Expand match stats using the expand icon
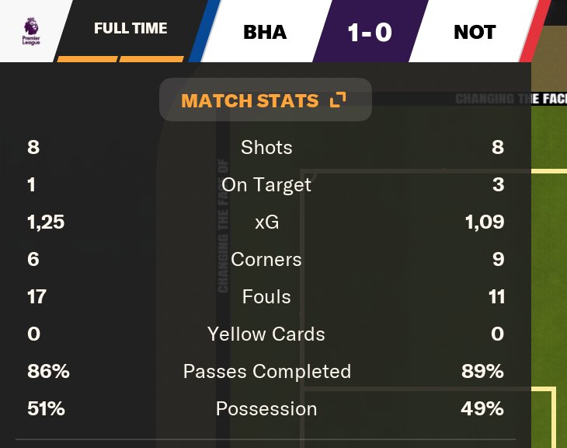The height and width of the screenshot is (448, 567). (x=337, y=100)
